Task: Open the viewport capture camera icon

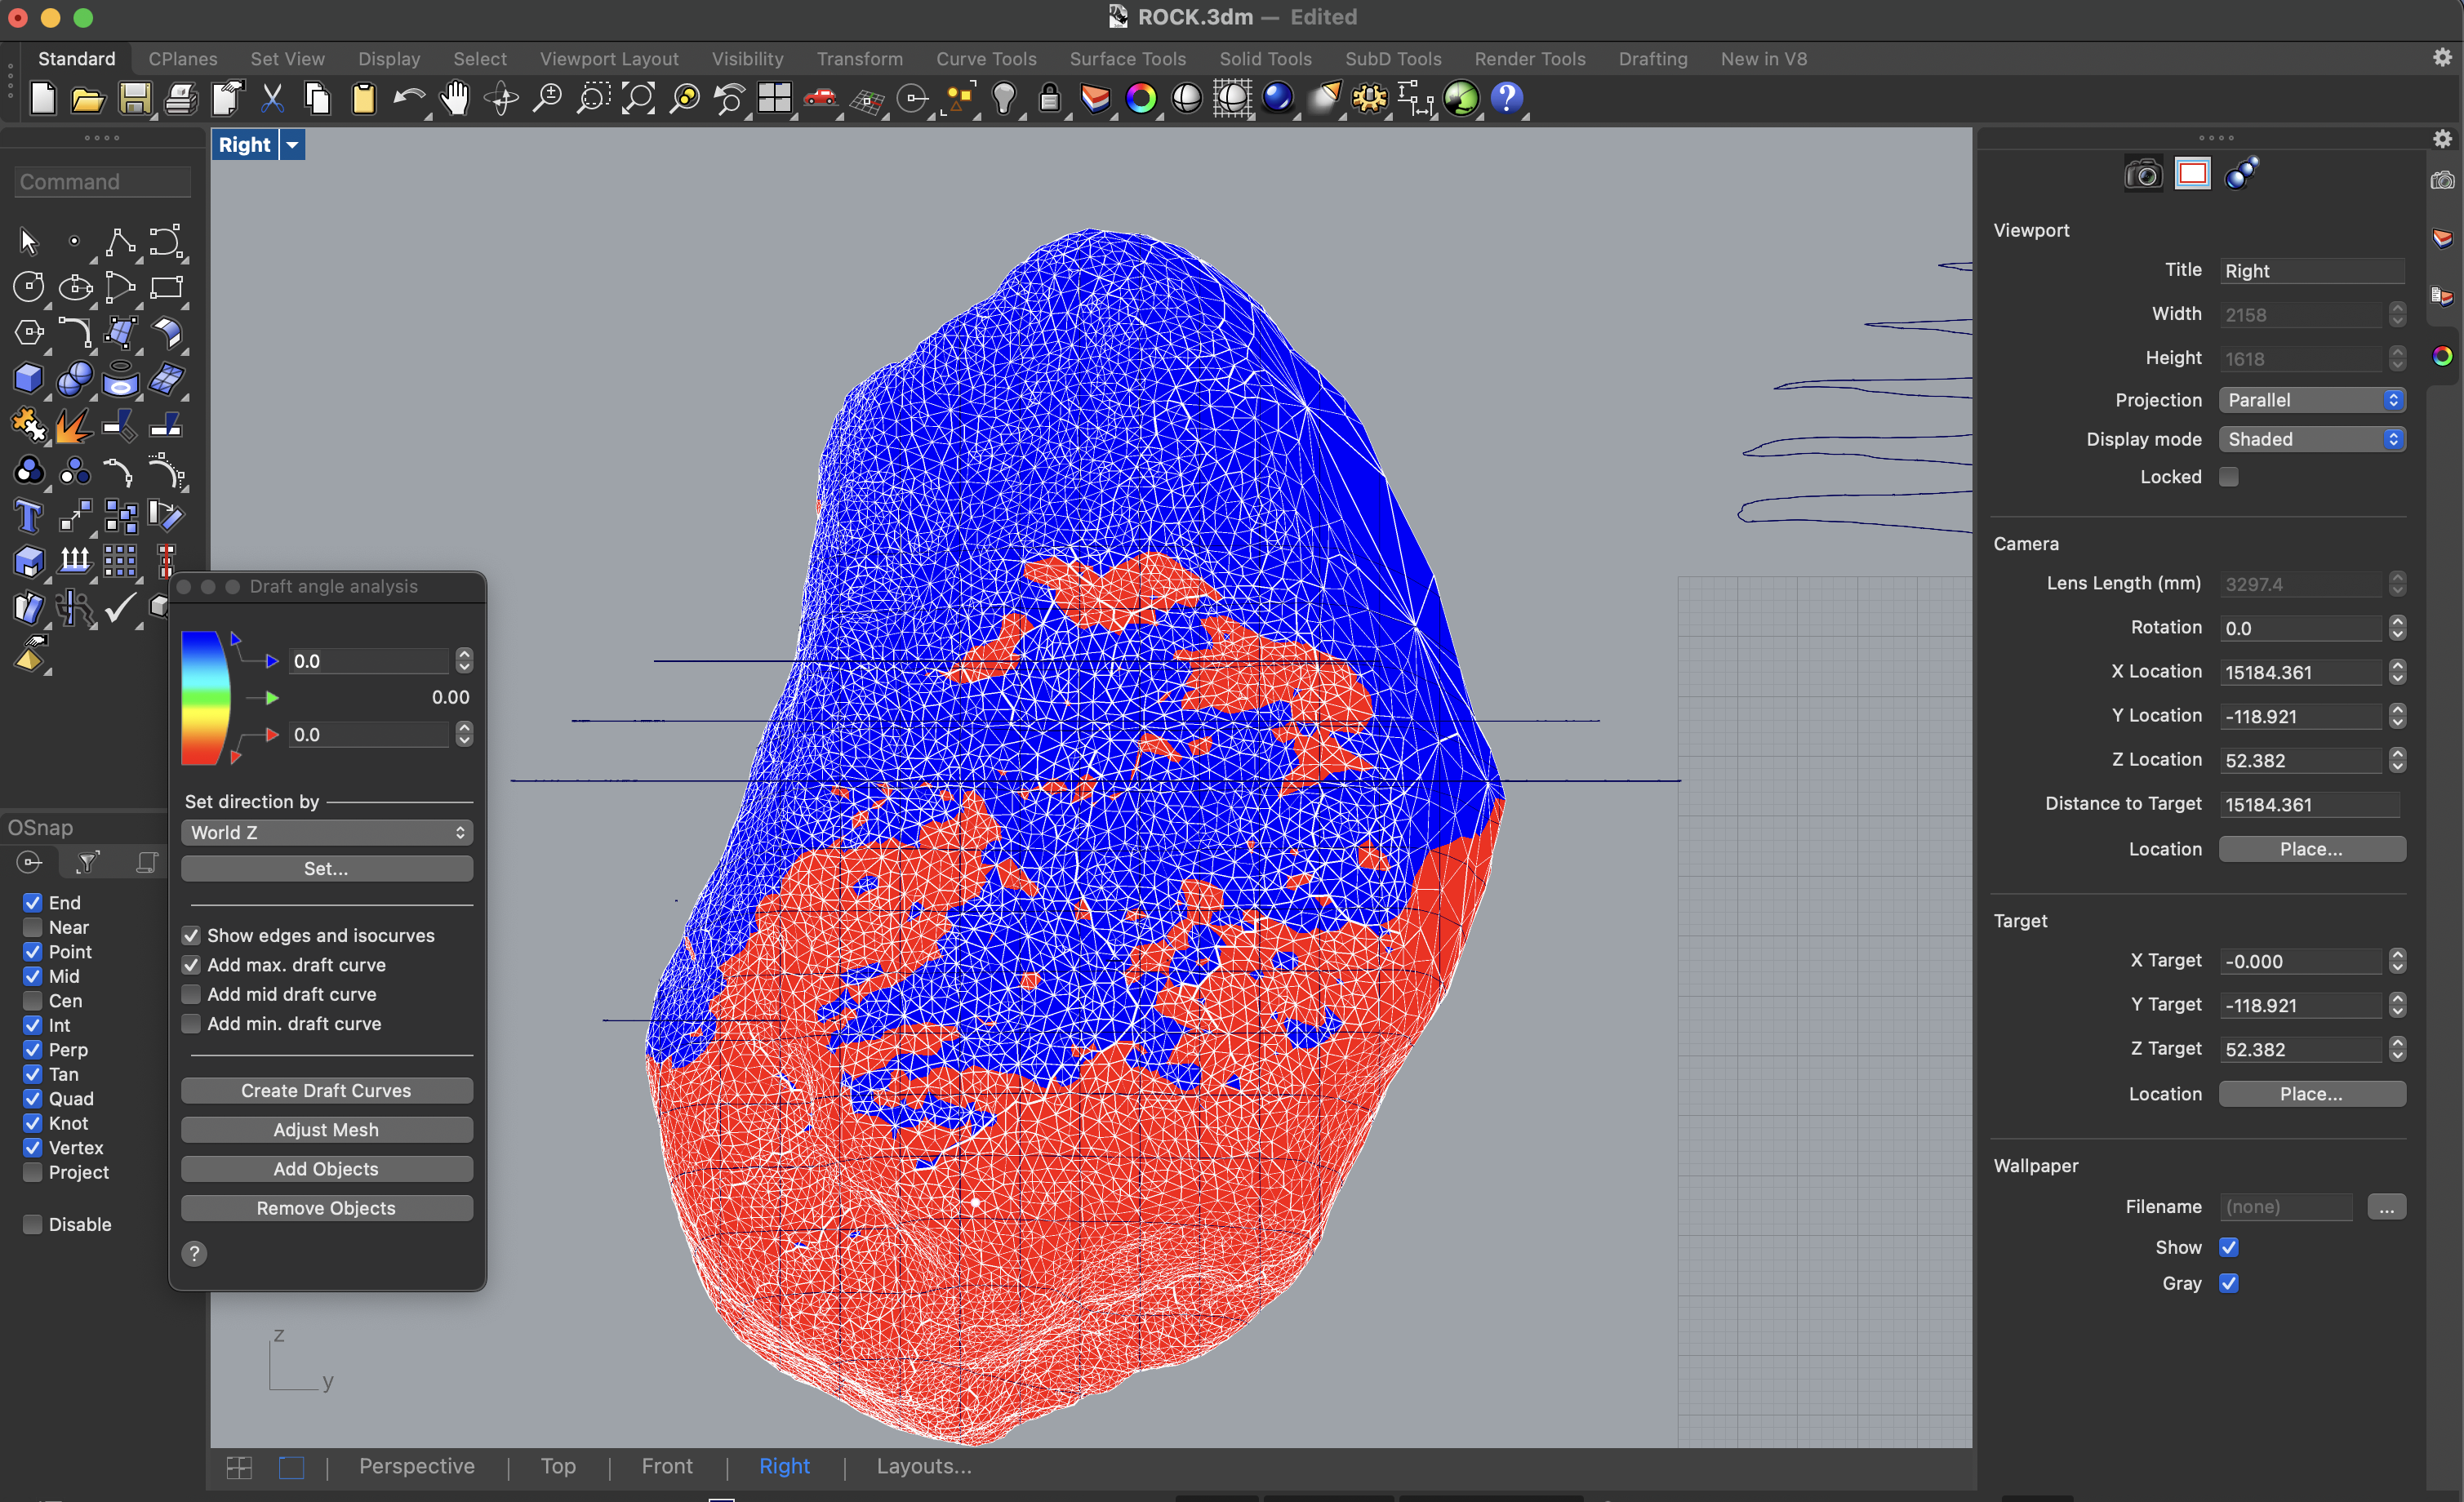Action: 2142,173
